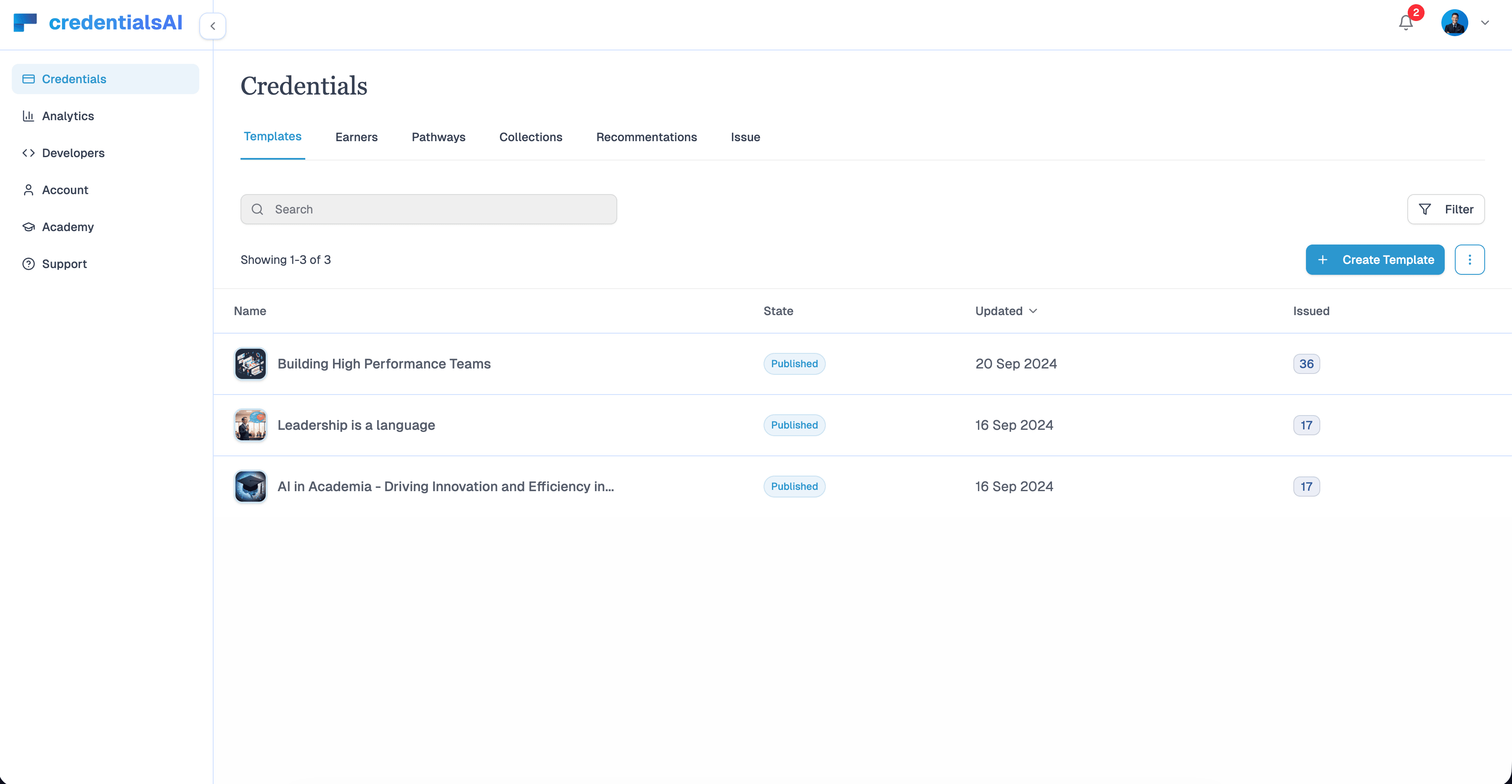1512x784 pixels.
Task: Open the three-dot actions menu beside Create Template
Action: [1470, 259]
